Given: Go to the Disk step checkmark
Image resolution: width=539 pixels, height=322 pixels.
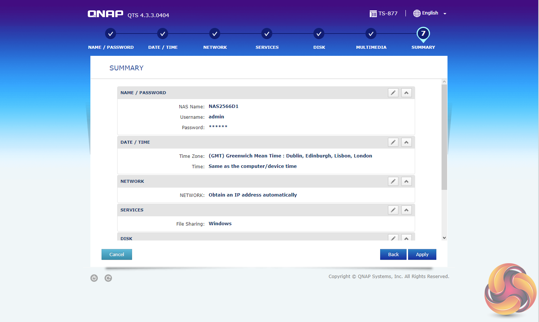Looking at the screenshot, I should (319, 34).
